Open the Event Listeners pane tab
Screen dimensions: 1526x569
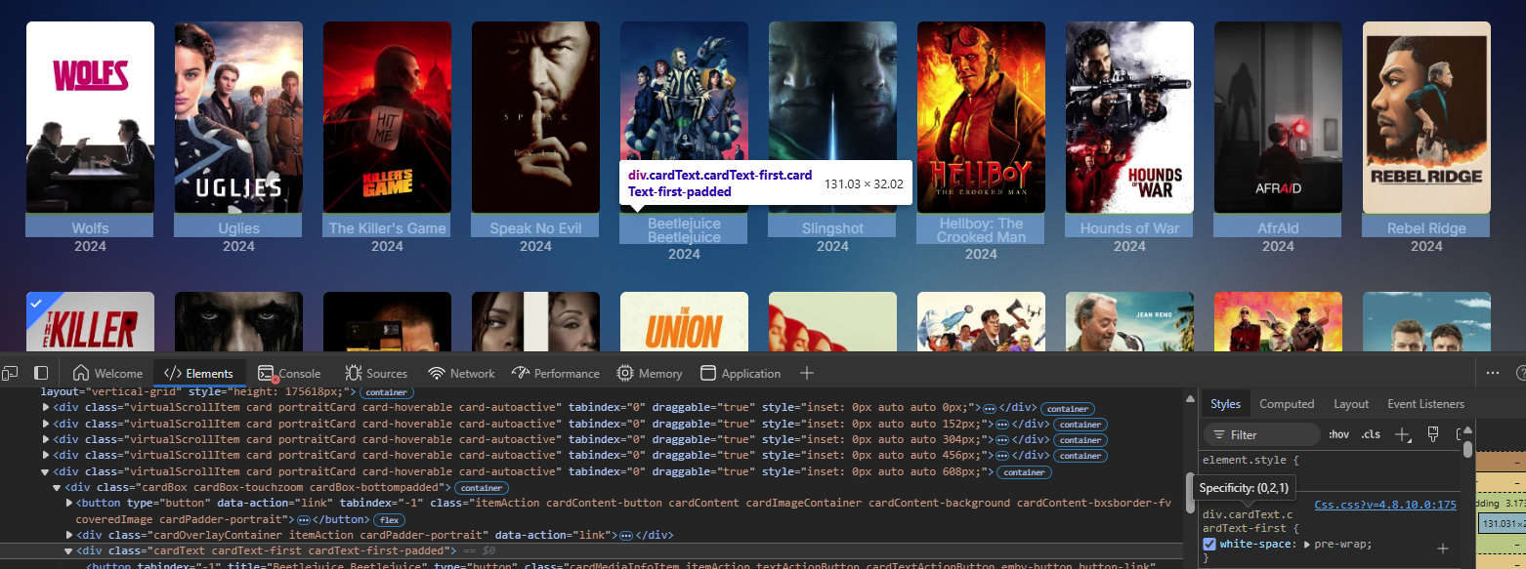click(1425, 404)
